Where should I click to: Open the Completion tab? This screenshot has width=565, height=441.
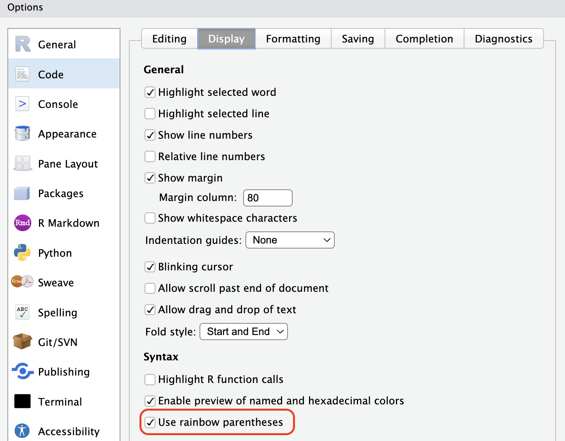424,39
